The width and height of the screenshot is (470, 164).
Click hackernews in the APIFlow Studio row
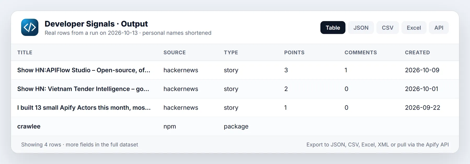pos(181,70)
